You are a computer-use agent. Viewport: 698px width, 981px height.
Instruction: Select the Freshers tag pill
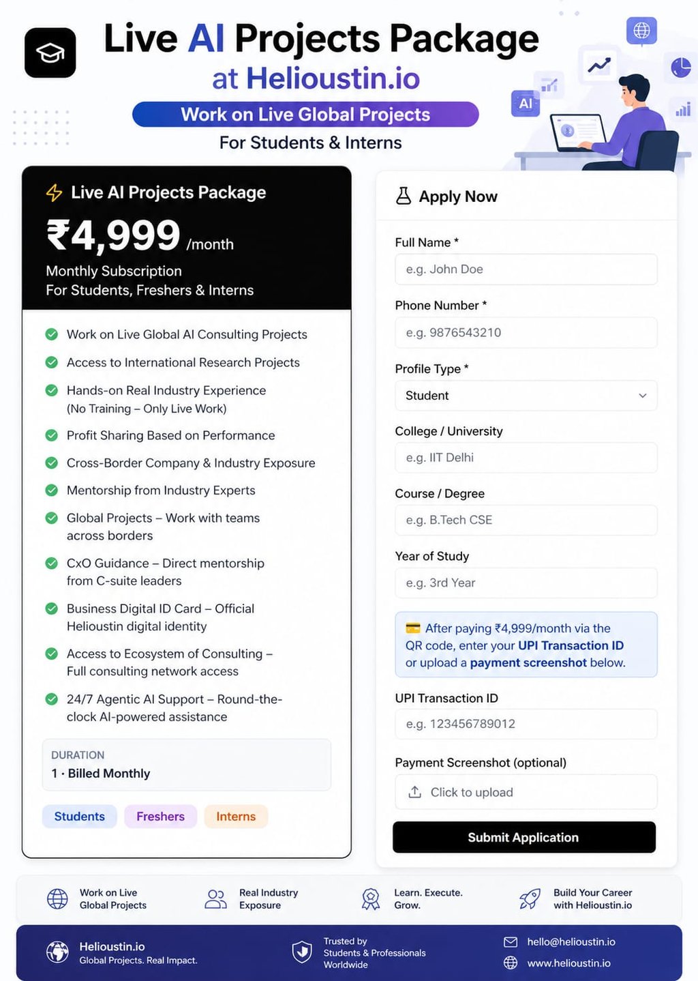pos(160,817)
